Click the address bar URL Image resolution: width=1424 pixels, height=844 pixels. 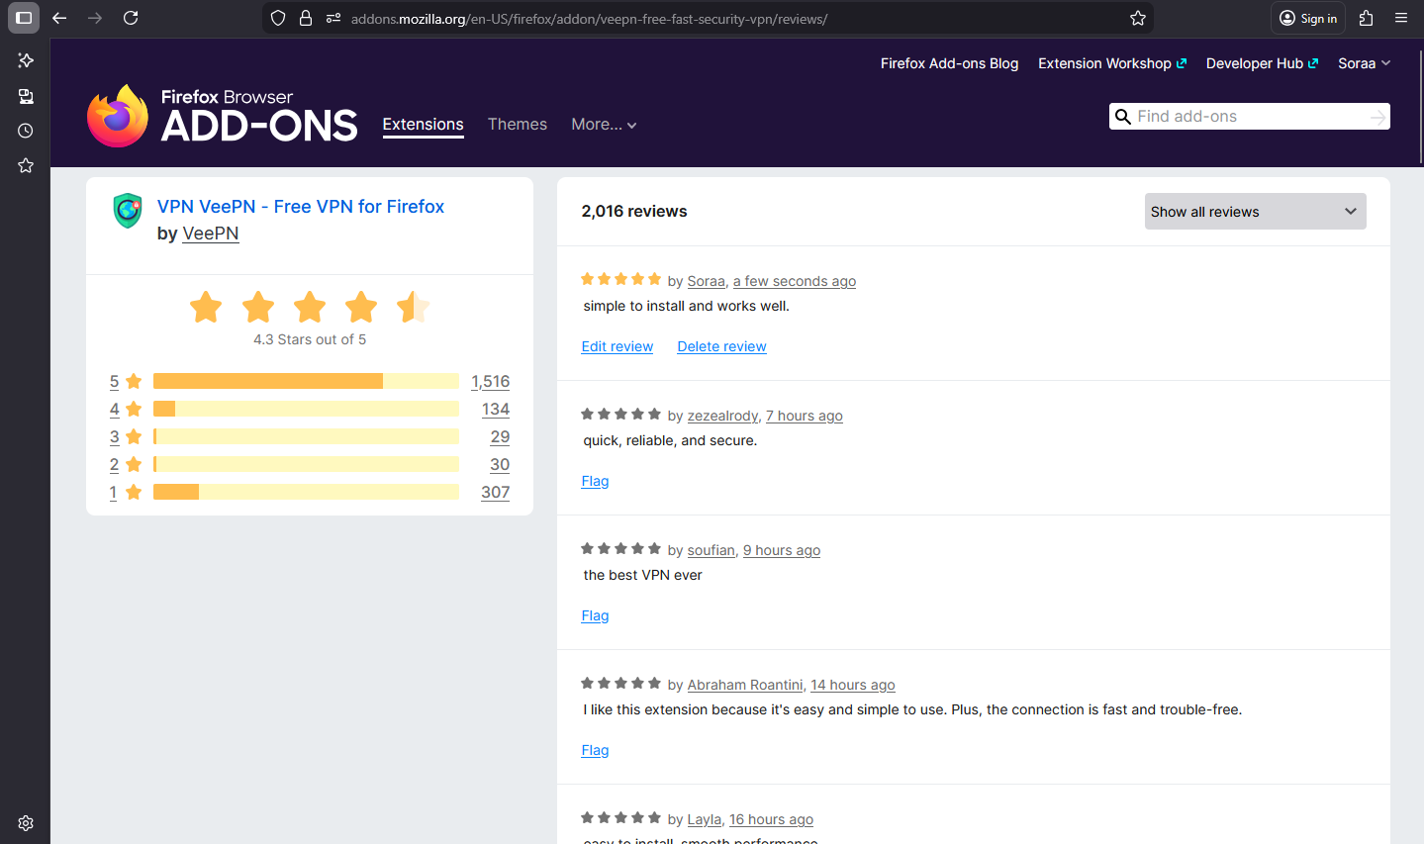click(589, 19)
